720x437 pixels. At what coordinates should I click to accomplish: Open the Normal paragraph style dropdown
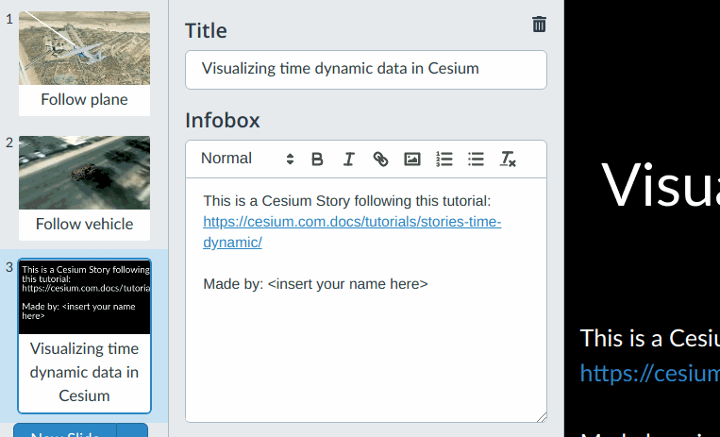click(247, 159)
